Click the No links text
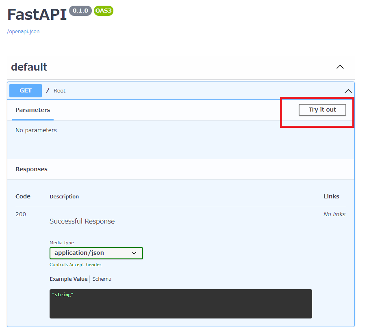This screenshot has width=369, height=327. click(334, 214)
